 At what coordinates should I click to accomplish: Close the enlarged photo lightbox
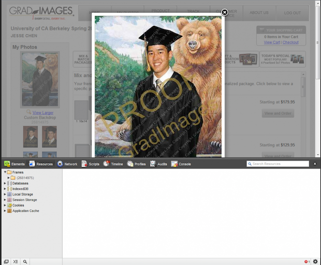pyautogui.click(x=225, y=12)
